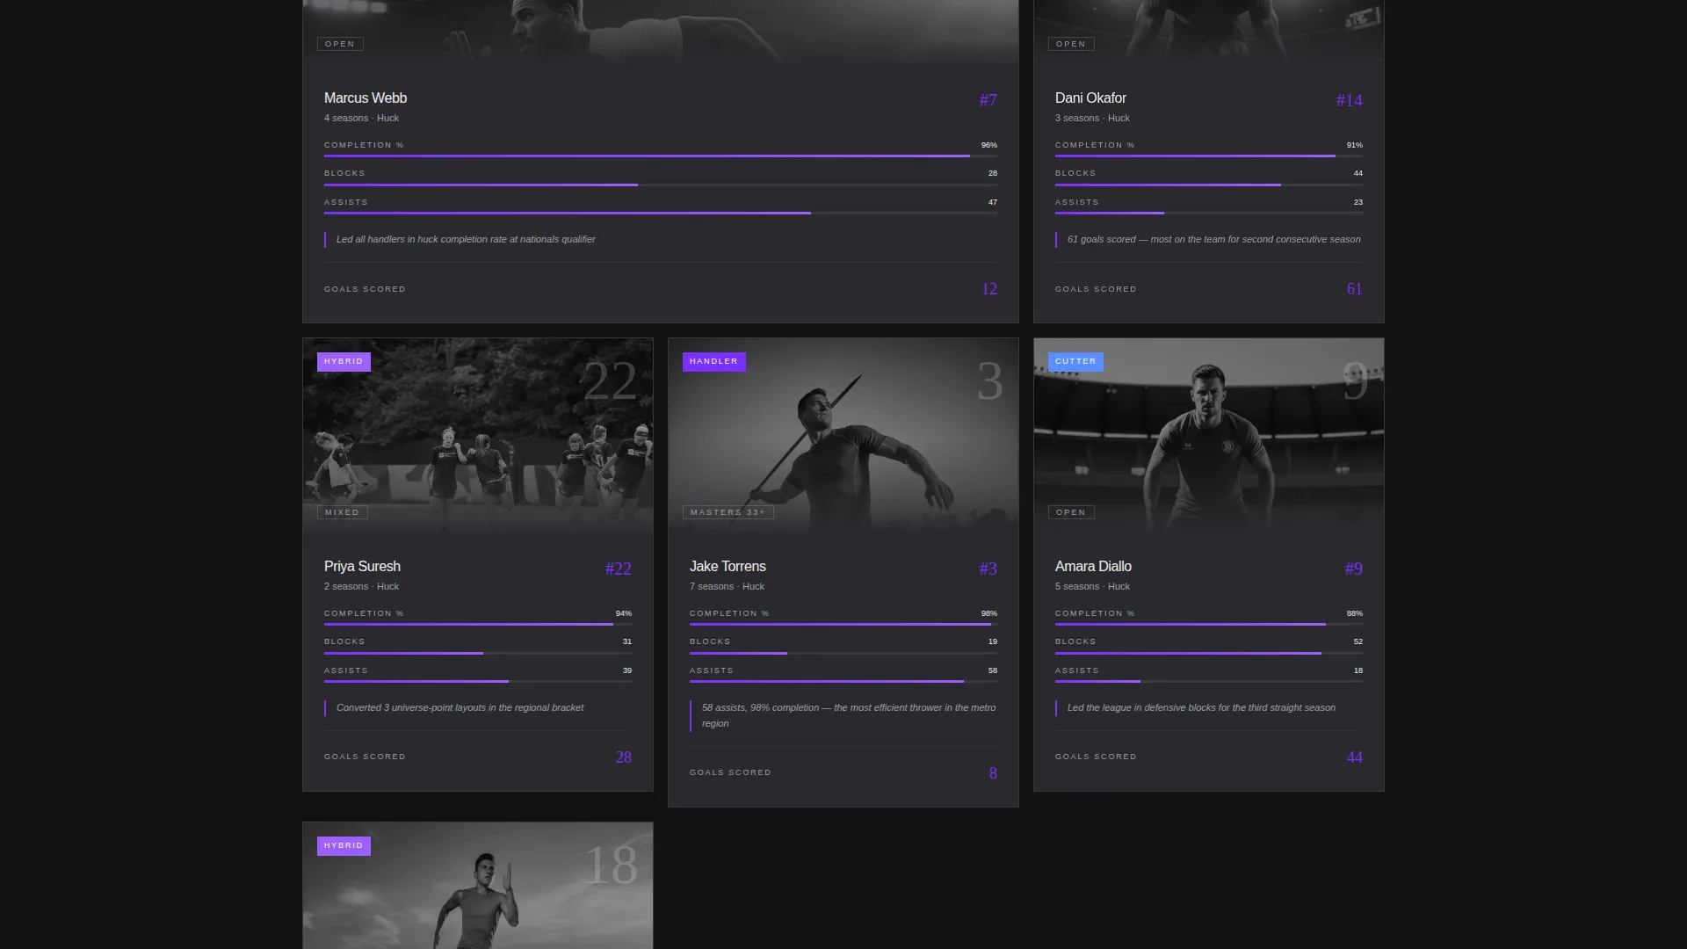1687x949 pixels.
Task: Click Jake Torrens' #3 jersey number
Action: 988,569
